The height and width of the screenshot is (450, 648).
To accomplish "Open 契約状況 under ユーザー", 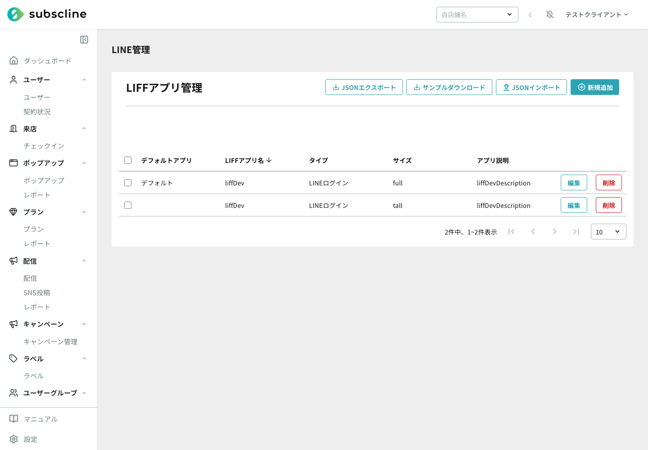I will point(37,112).
